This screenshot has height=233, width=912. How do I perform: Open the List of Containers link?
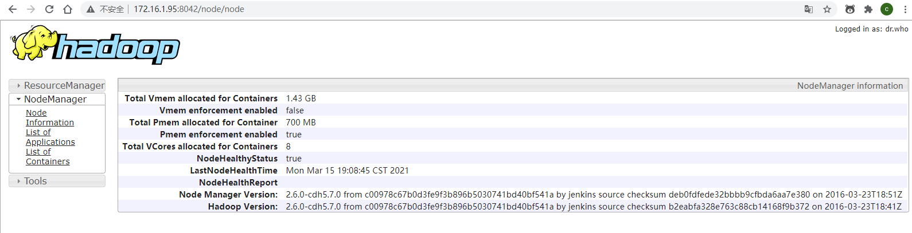pyautogui.click(x=48, y=157)
